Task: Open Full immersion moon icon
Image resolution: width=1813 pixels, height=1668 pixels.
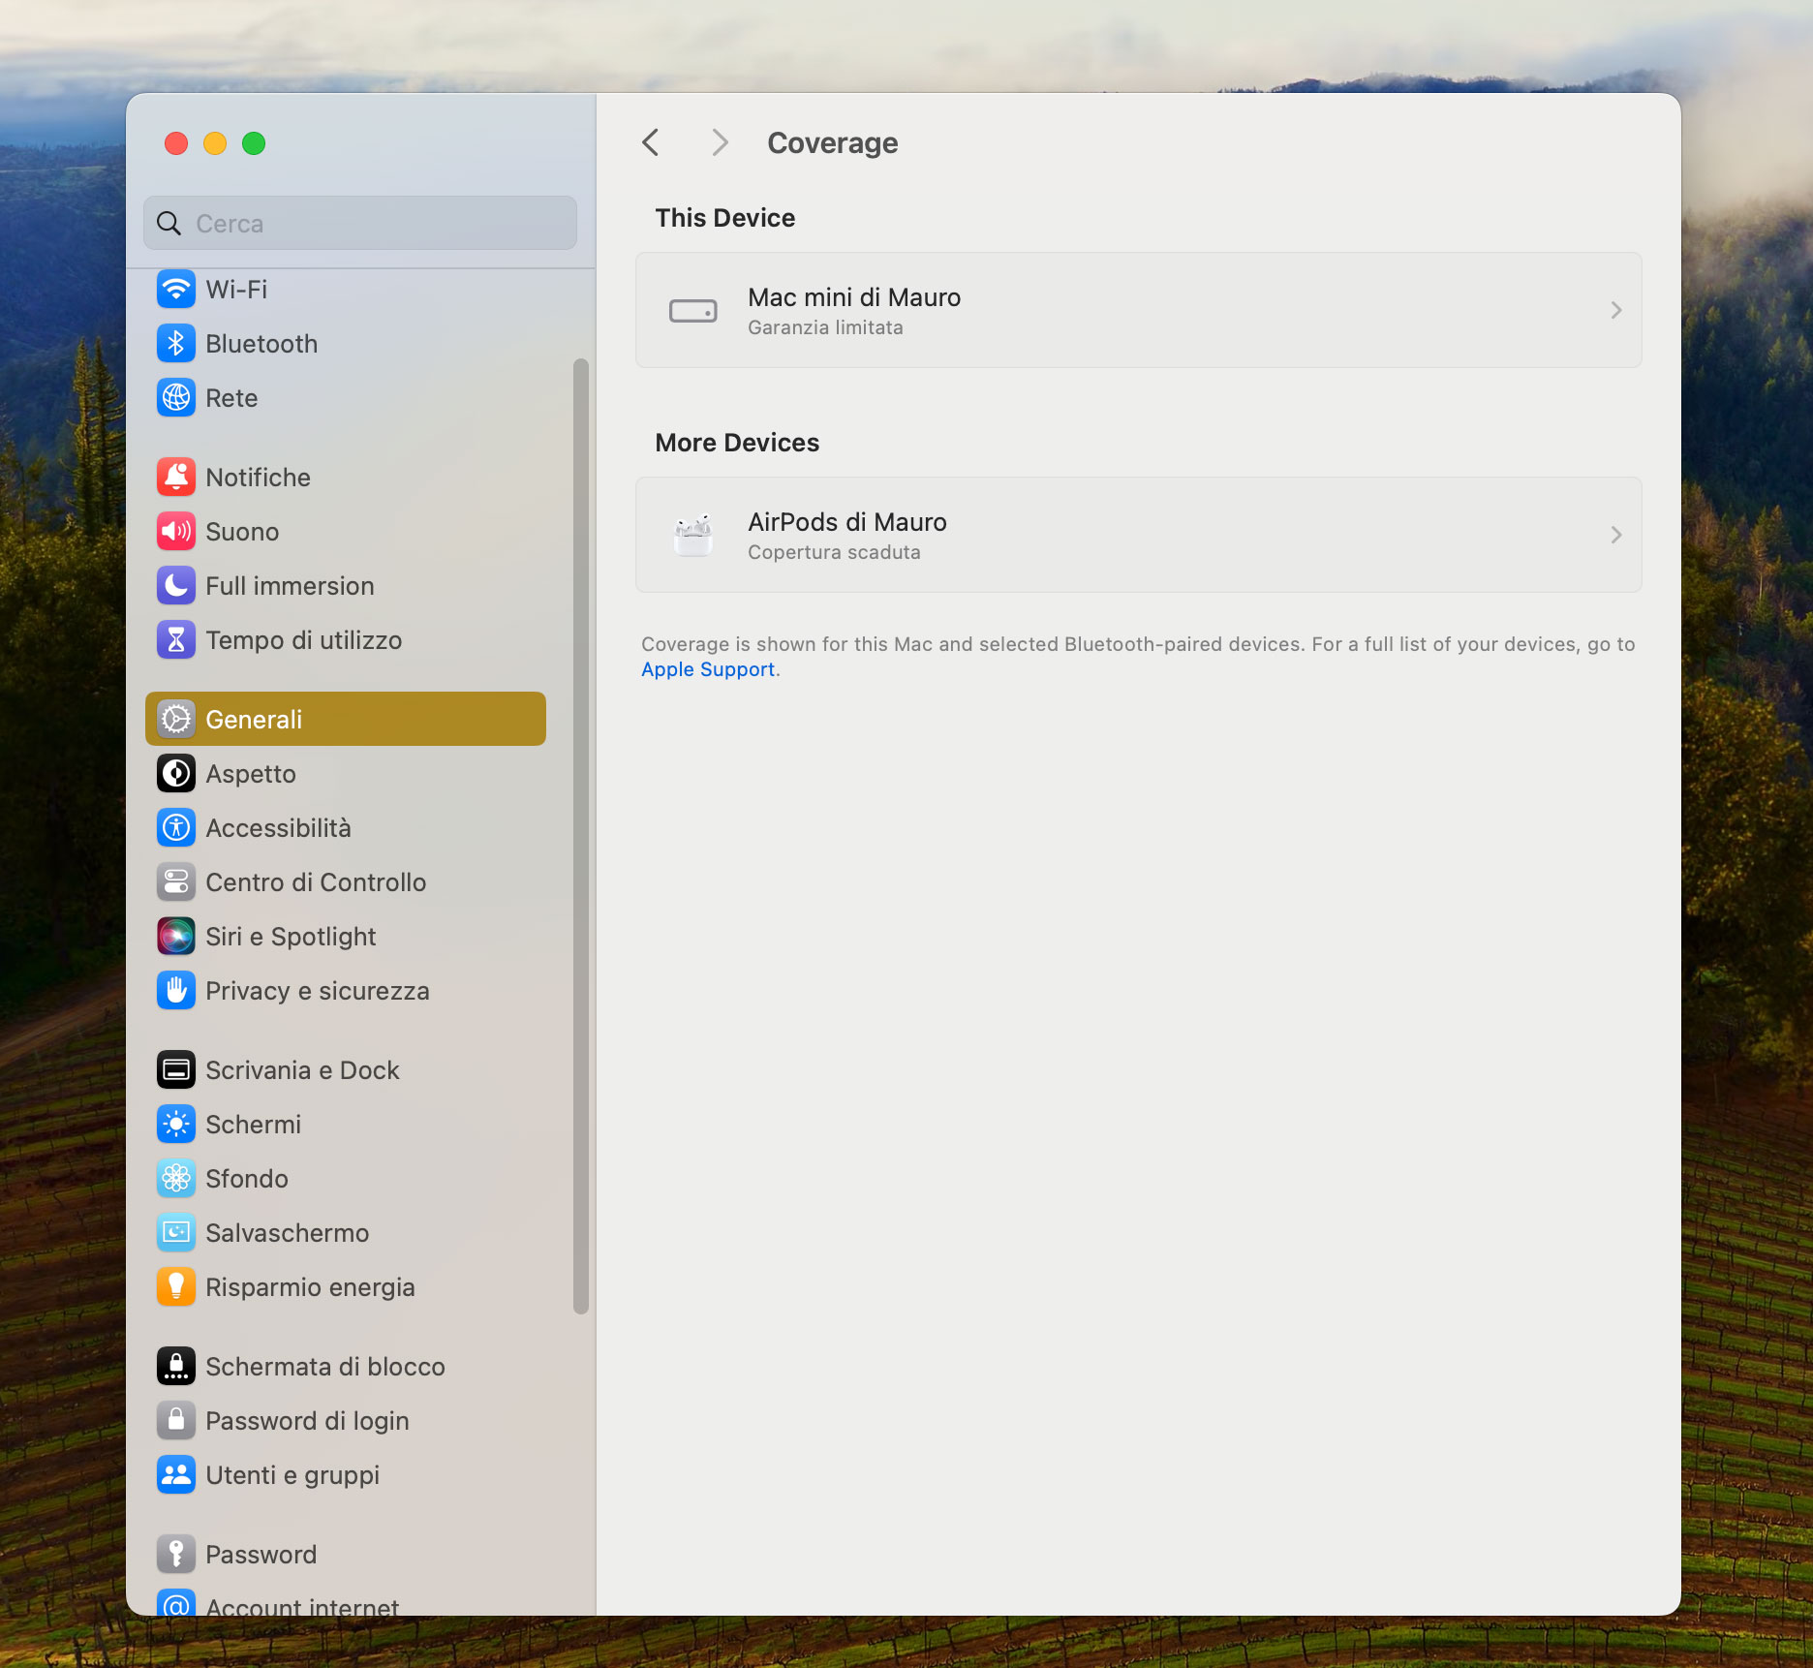Action: pos(176,585)
